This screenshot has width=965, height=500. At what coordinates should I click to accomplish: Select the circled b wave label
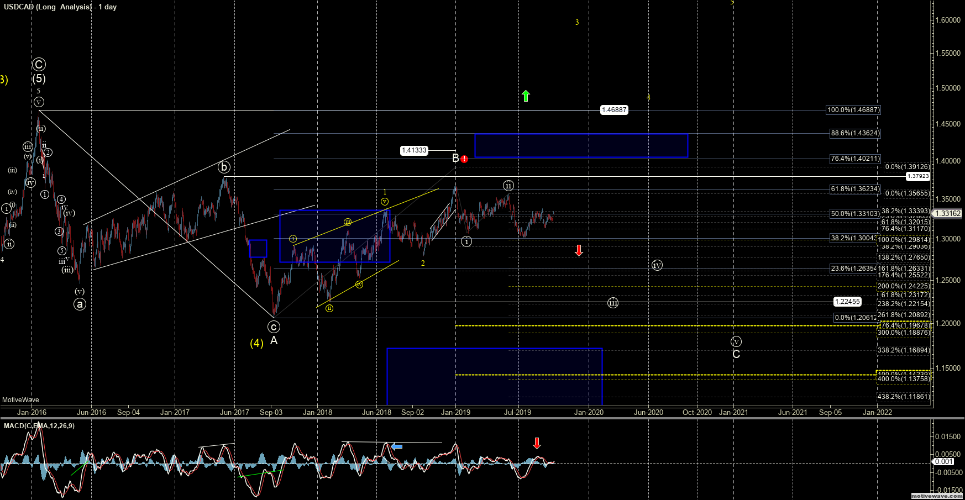click(x=223, y=167)
